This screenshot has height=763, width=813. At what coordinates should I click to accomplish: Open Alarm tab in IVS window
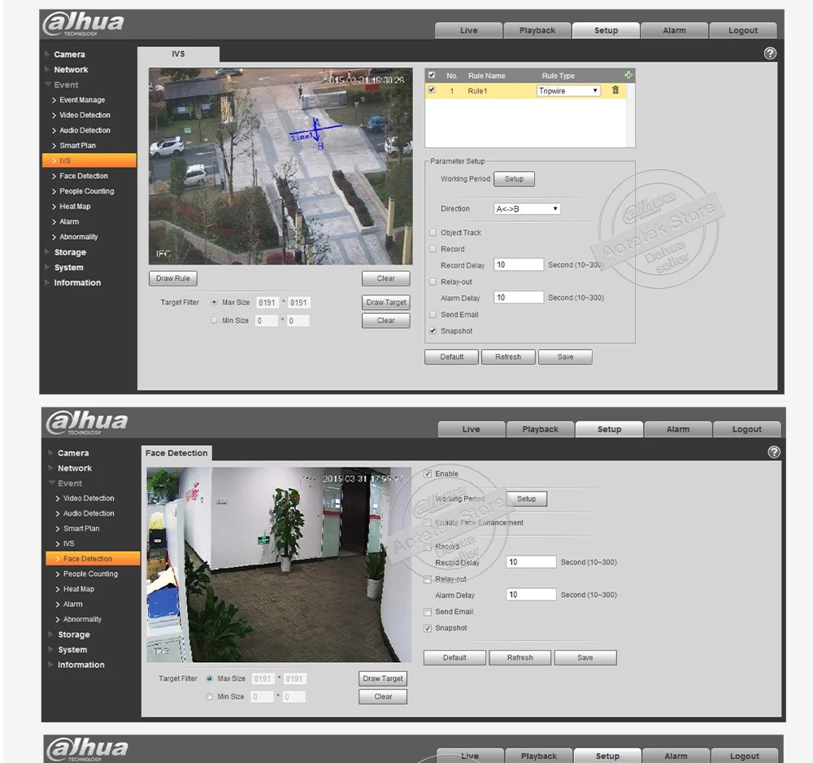tap(674, 30)
